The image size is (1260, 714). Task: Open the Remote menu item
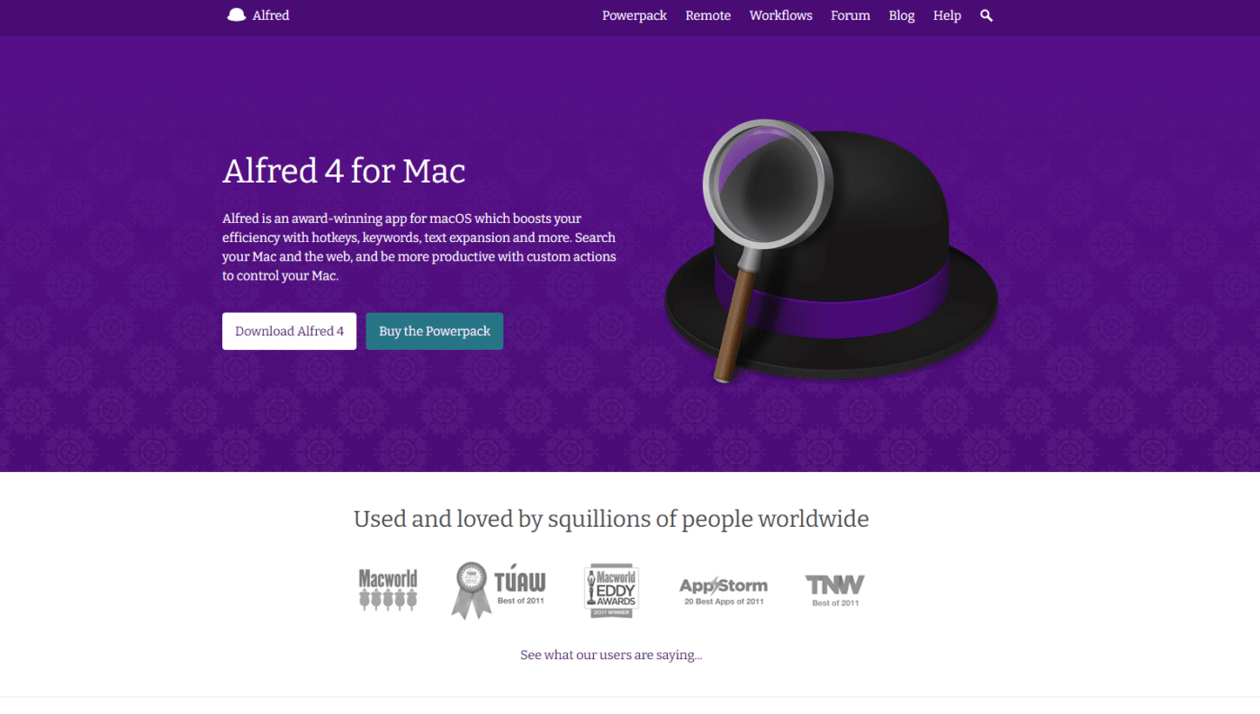coord(708,15)
